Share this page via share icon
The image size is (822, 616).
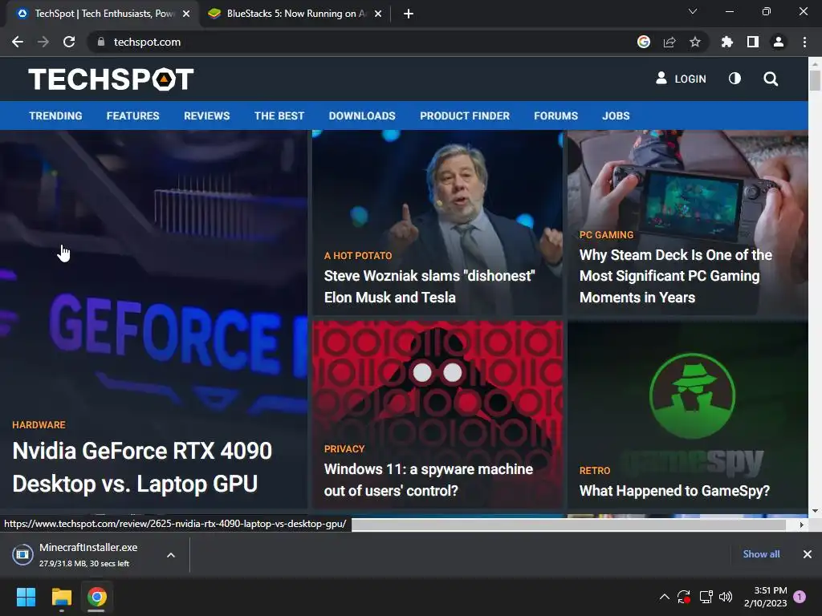(x=669, y=42)
